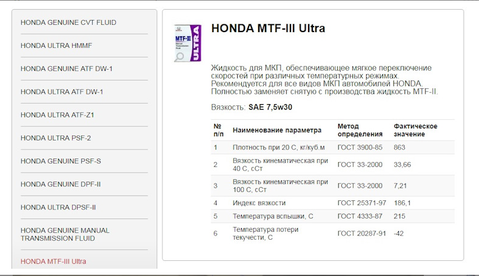This screenshot has width=479, height=276.
Task: Click the highlighted HONDA MTF-III Ultra link
Action: point(53,261)
